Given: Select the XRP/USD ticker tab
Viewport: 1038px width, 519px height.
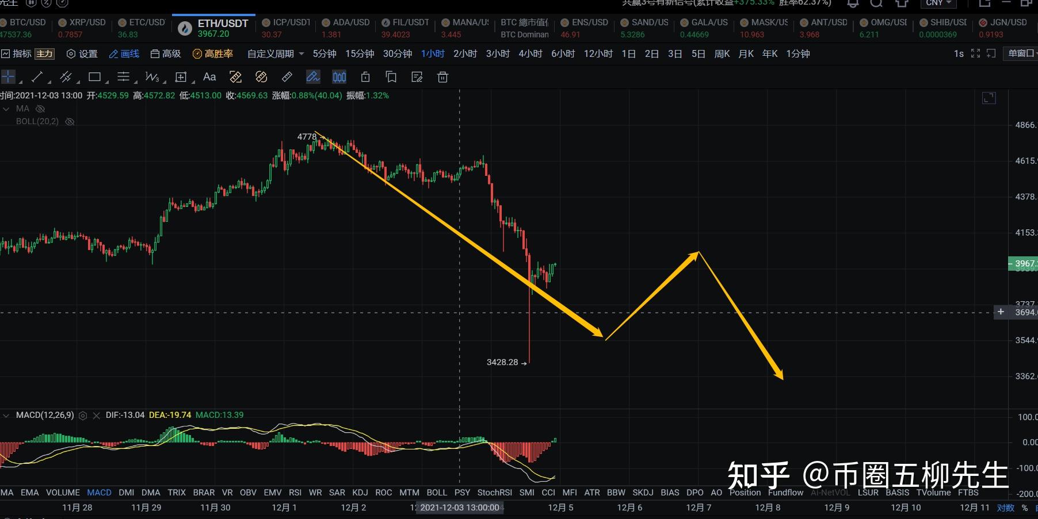Looking at the screenshot, I should [82, 28].
